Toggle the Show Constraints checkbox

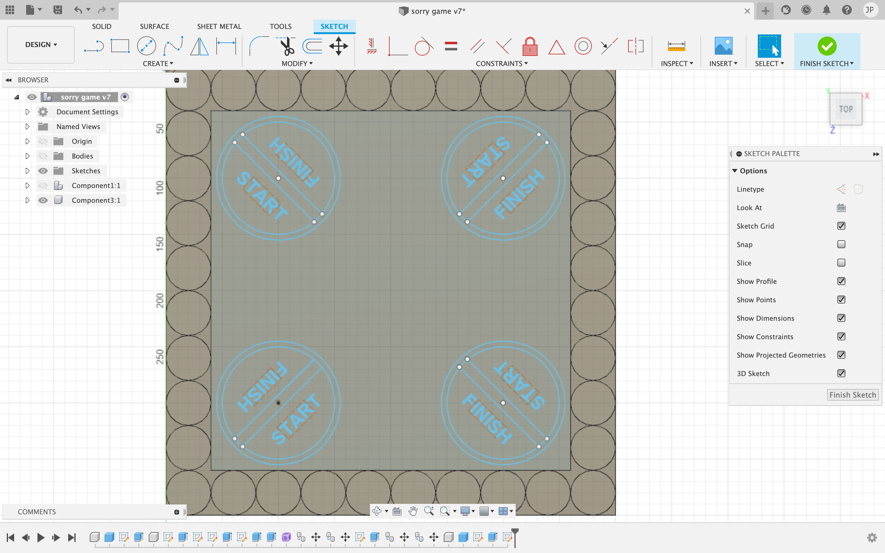pos(841,336)
